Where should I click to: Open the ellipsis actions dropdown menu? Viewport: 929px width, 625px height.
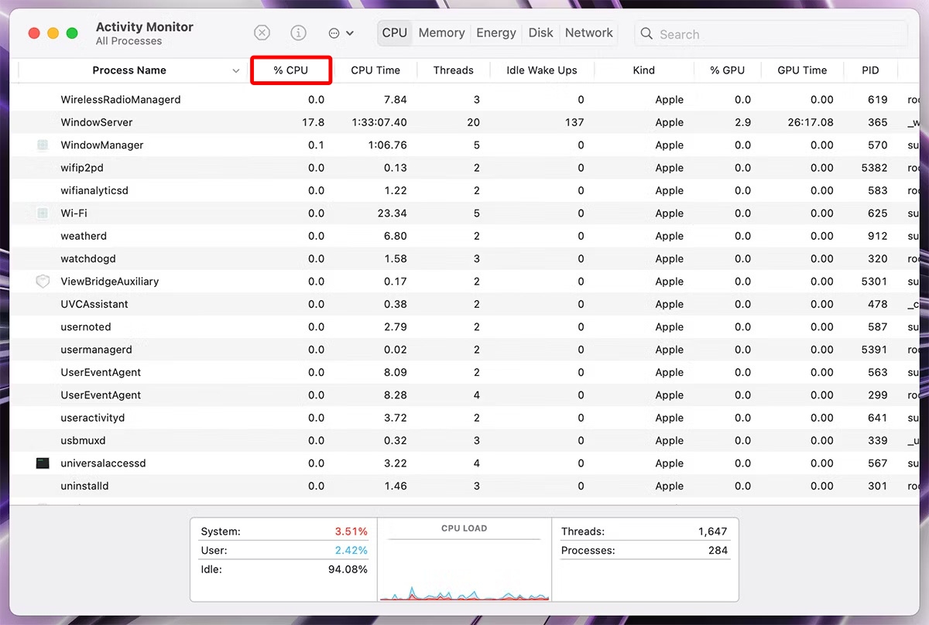click(341, 33)
